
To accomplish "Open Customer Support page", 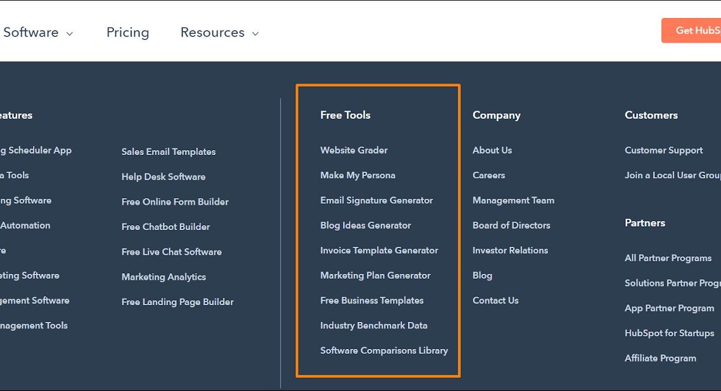I will pos(663,150).
